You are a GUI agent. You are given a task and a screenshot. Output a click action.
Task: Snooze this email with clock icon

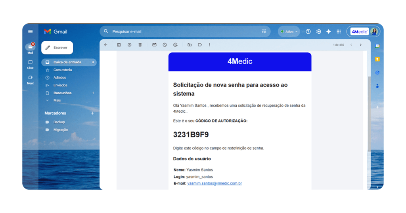(x=165, y=45)
